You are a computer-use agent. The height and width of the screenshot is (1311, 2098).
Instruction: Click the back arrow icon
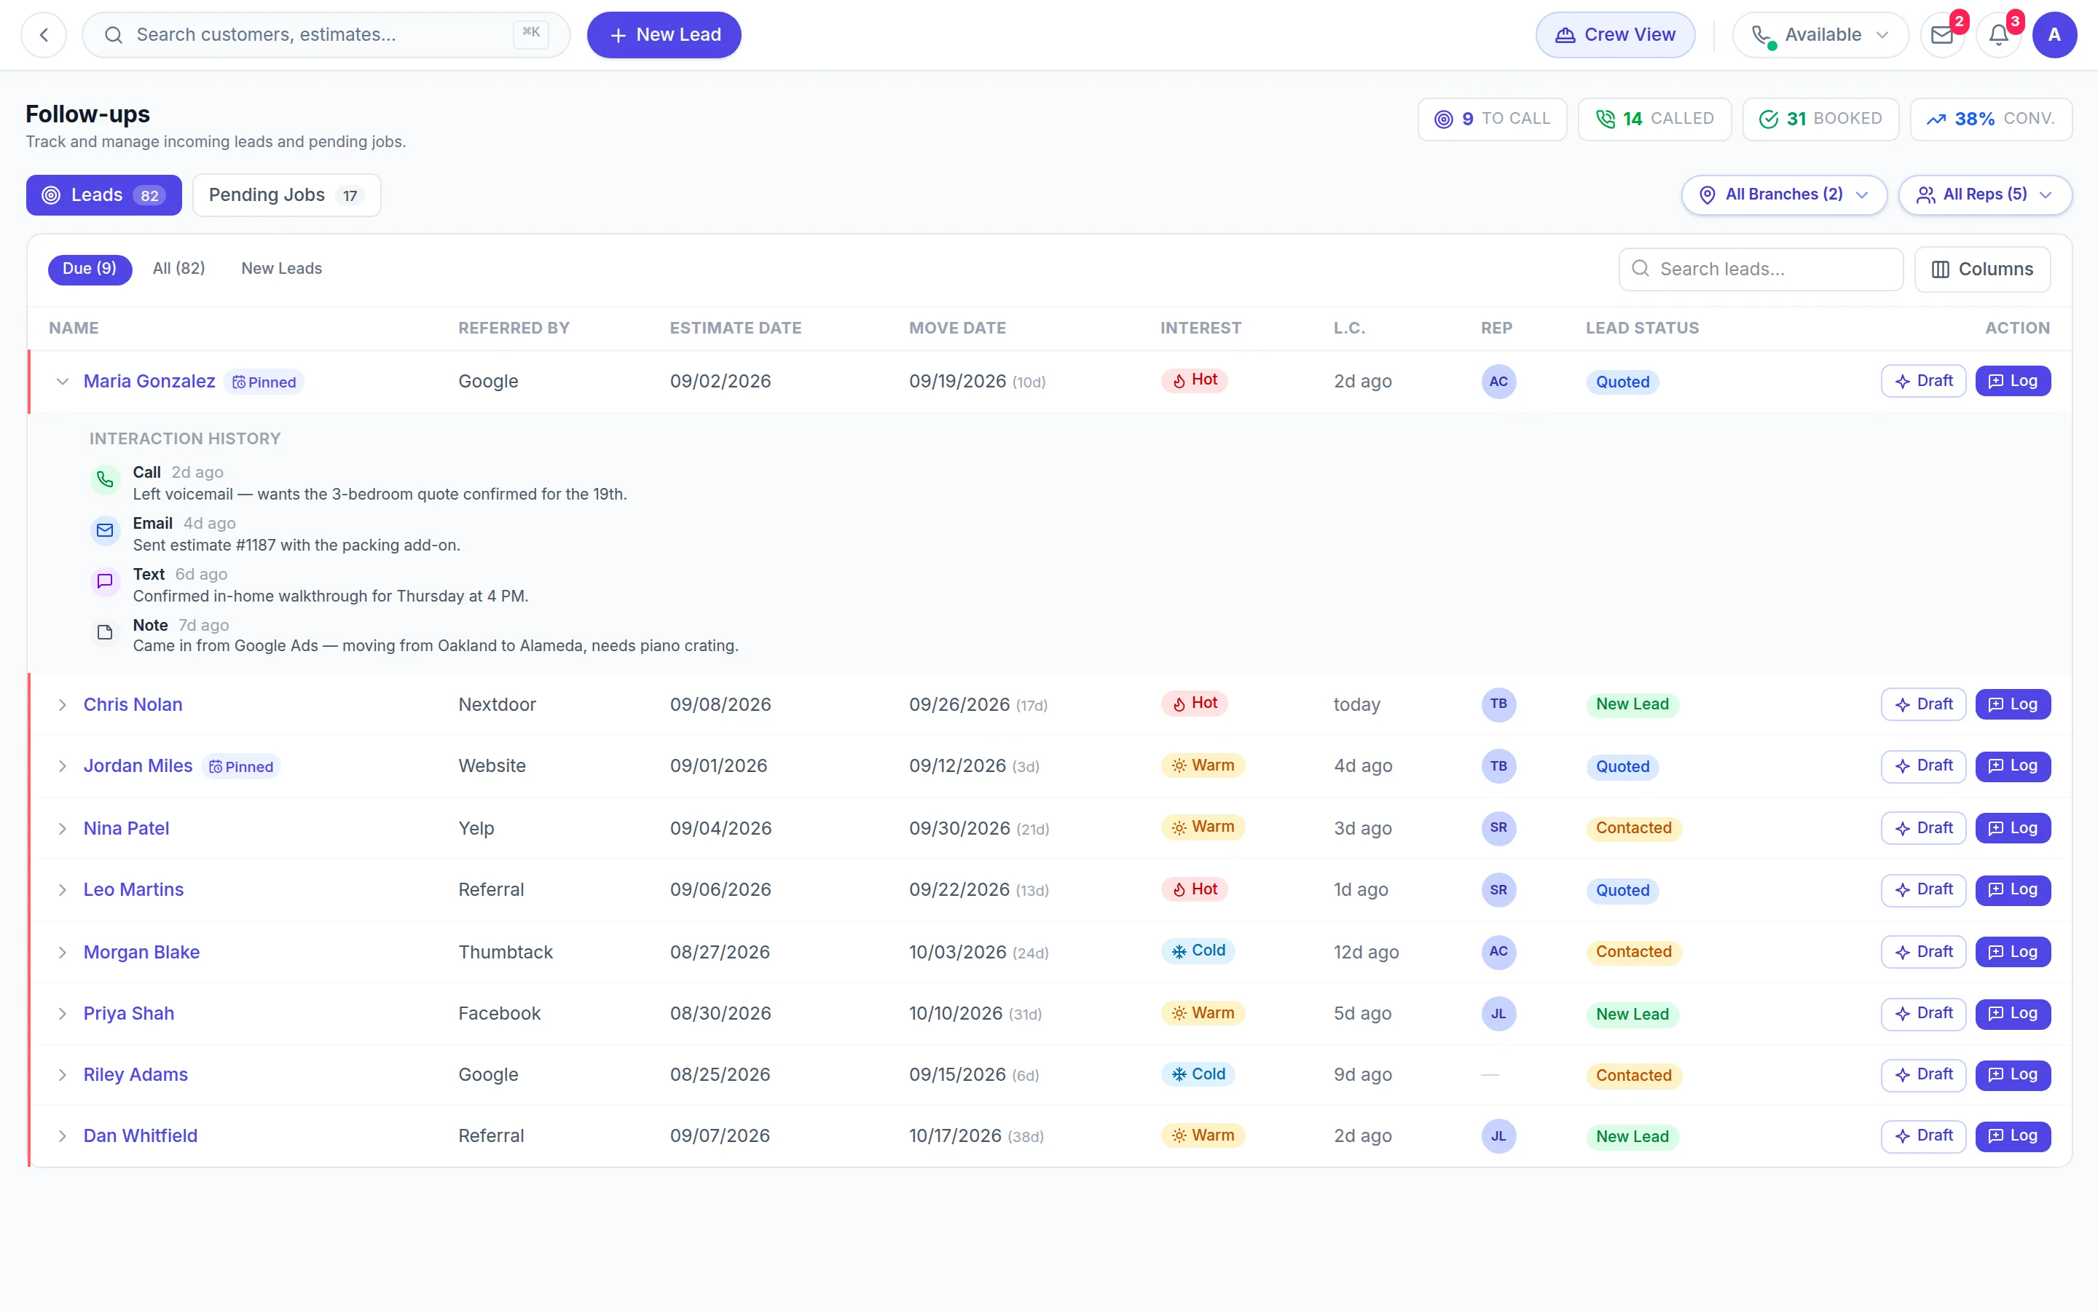(x=44, y=35)
